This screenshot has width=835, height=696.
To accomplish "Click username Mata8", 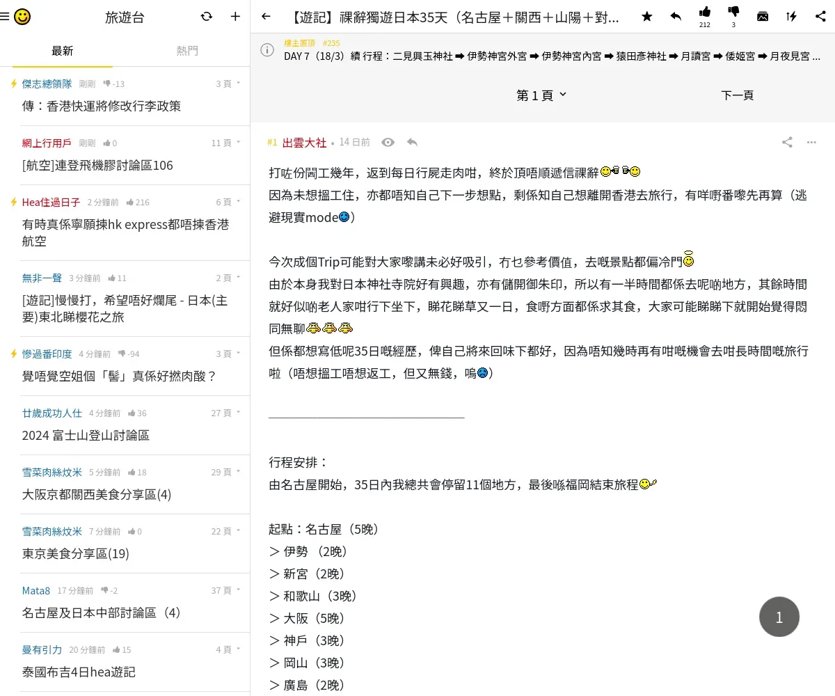I will click(36, 590).
